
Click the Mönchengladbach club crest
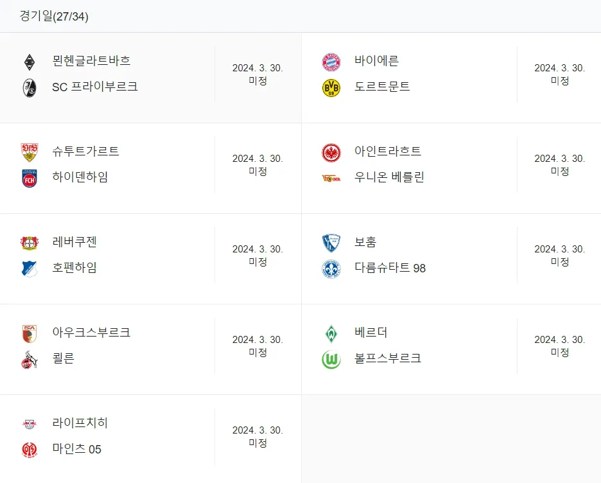tap(30, 62)
